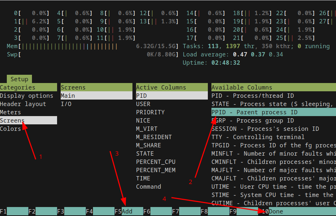Pick PPID - Parent process ID column
Viewport: 336px width, 216px height.
click(x=274, y=112)
